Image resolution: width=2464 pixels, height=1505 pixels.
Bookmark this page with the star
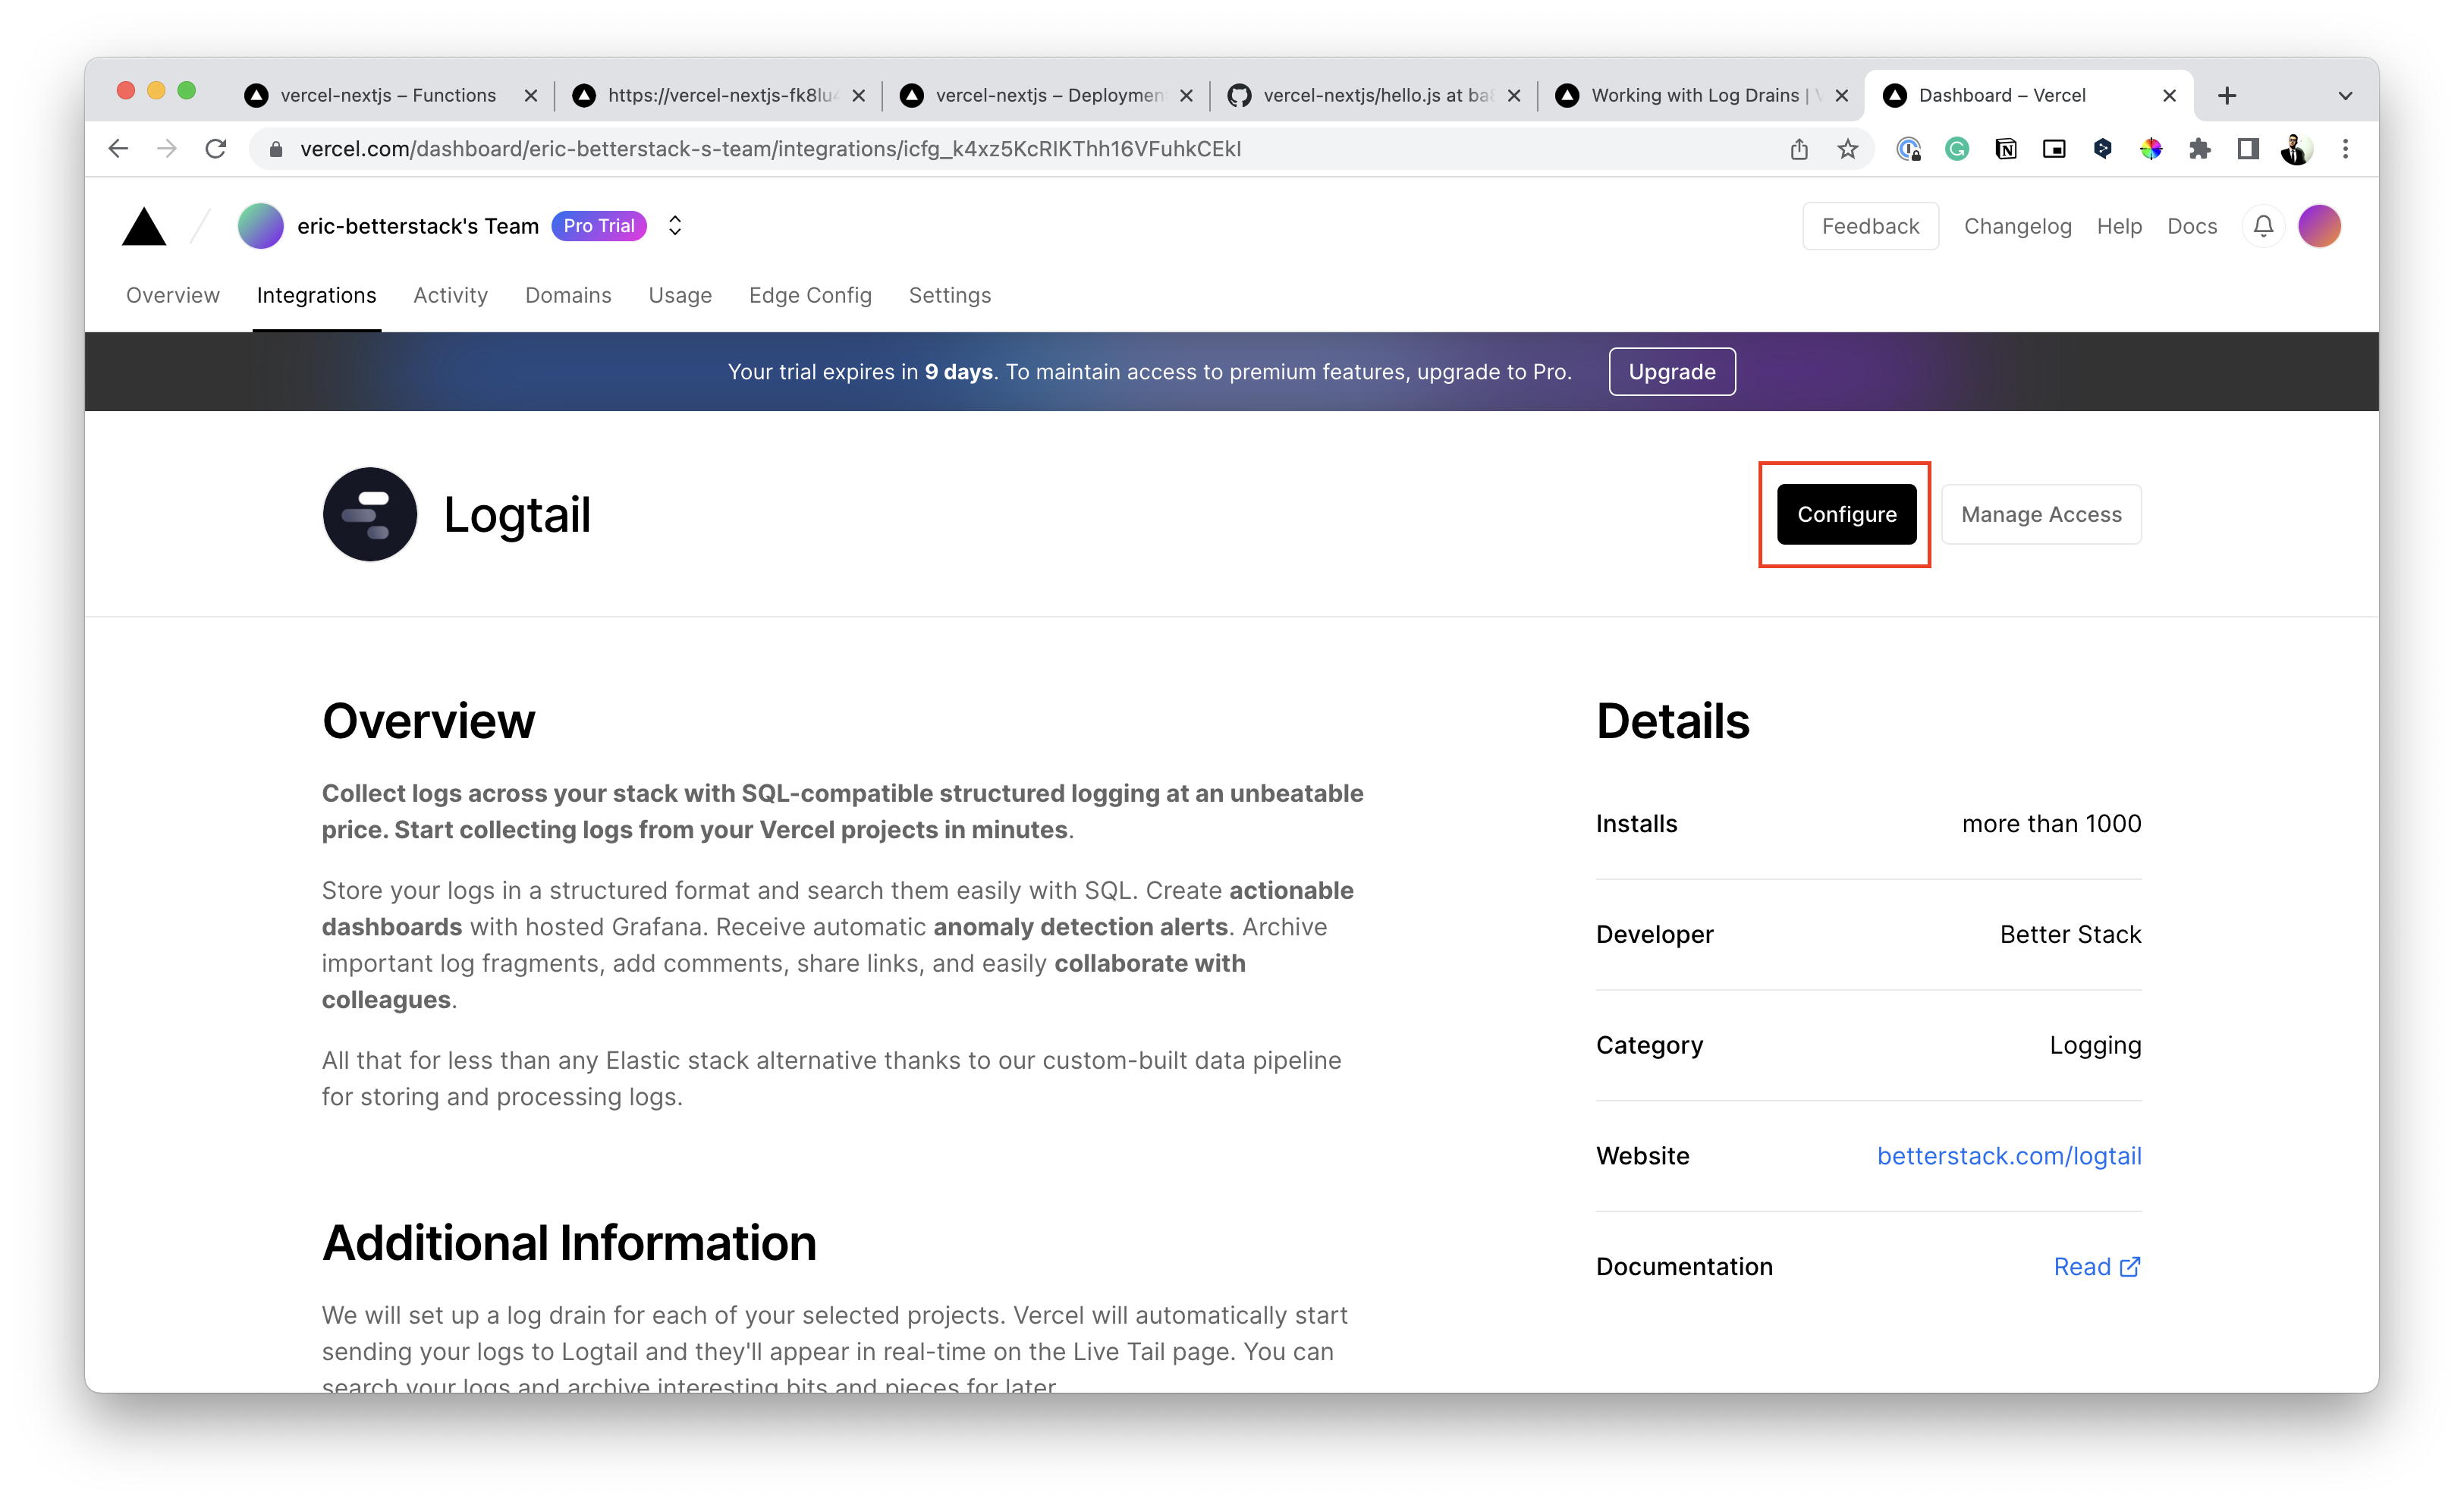click(1848, 149)
